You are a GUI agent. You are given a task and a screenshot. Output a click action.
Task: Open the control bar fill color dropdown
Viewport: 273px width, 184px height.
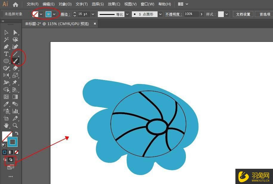click(x=41, y=14)
